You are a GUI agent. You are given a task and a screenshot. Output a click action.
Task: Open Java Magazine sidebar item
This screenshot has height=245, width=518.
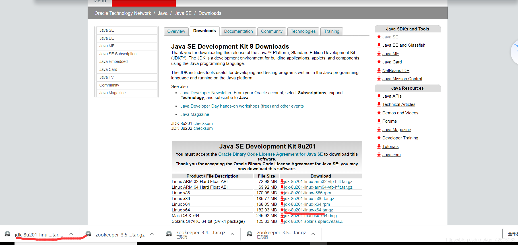coord(127,93)
